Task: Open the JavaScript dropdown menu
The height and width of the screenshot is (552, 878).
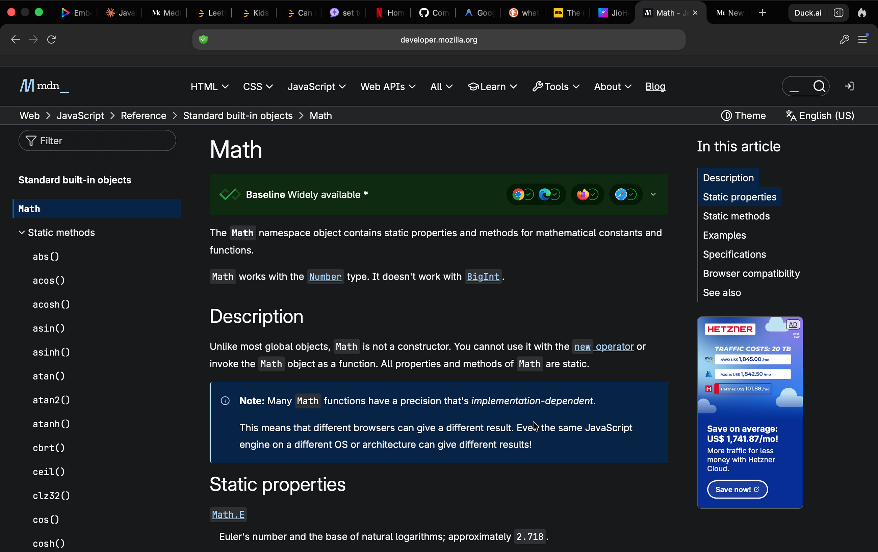Action: (316, 87)
